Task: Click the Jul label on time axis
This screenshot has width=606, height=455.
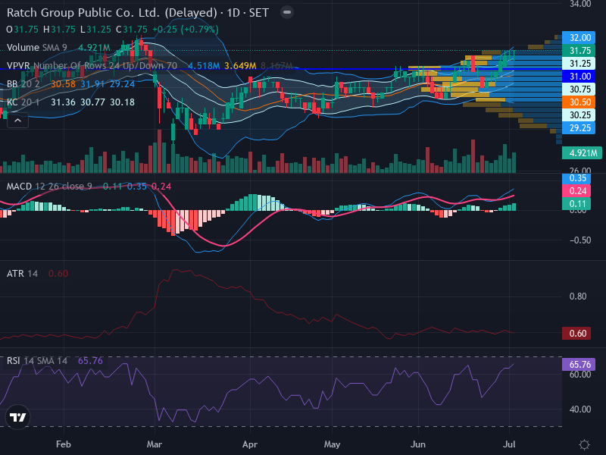Action: (509, 444)
